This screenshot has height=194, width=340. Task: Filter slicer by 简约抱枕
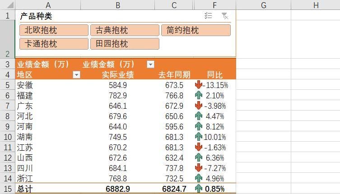(196, 30)
